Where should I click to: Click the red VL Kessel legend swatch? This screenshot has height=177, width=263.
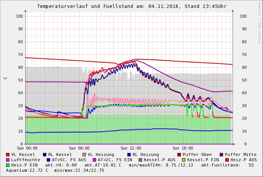click(8, 154)
